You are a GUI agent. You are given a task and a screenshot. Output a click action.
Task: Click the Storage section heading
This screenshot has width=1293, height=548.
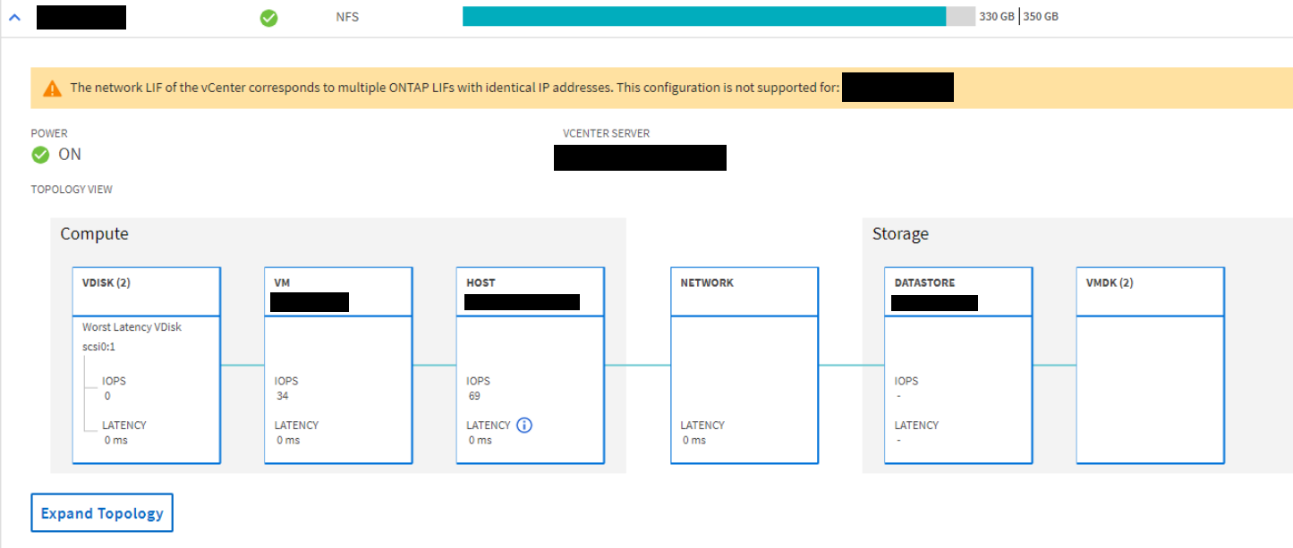(900, 234)
